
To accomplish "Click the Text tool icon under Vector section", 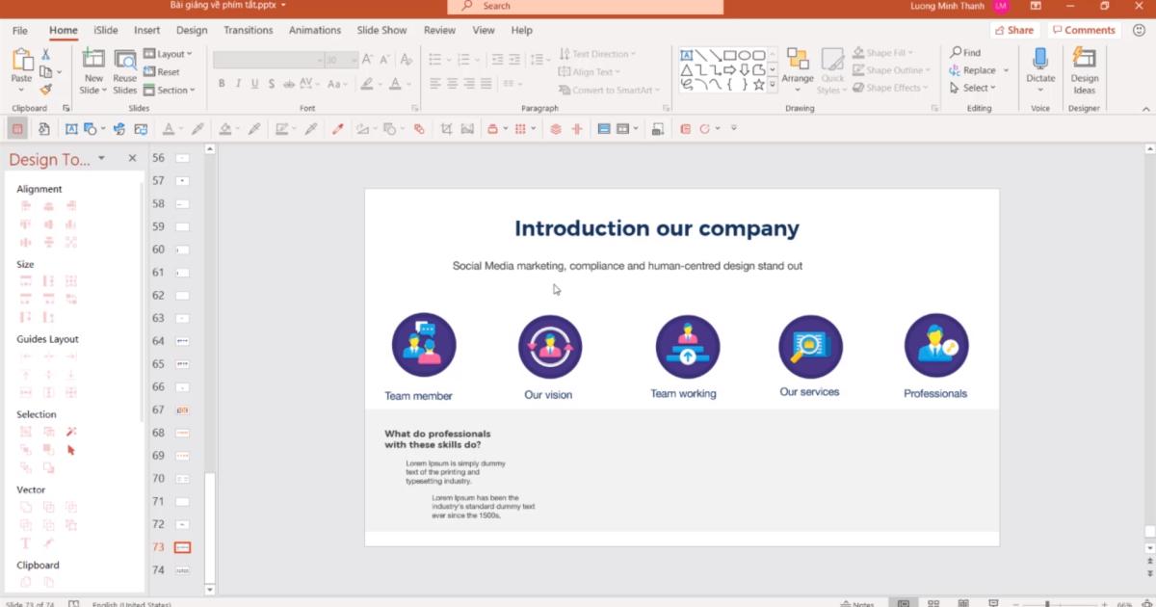I will coord(25,543).
